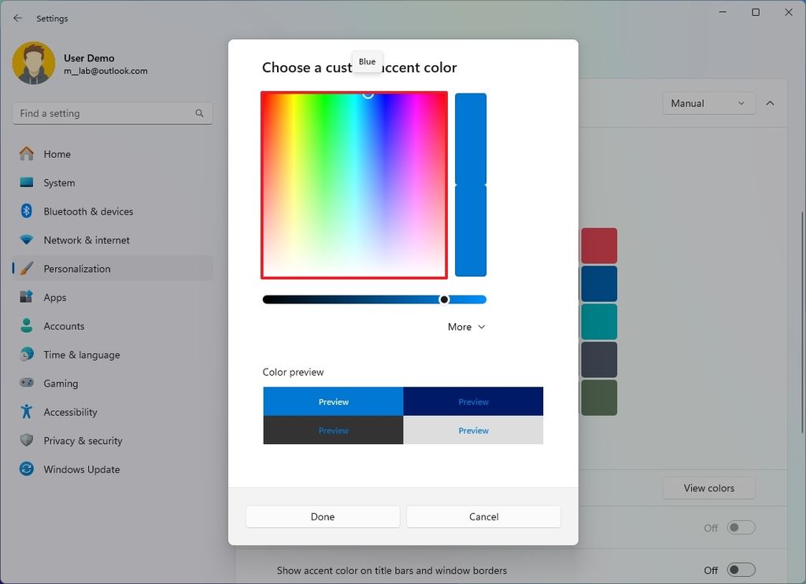The width and height of the screenshot is (806, 584).
Task: Click the View colors button
Action: click(x=708, y=488)
